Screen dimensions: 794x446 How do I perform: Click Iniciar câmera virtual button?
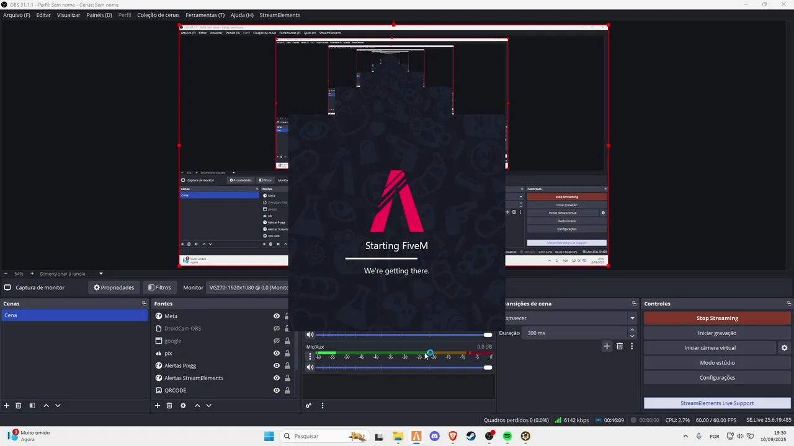pos(710,348)
